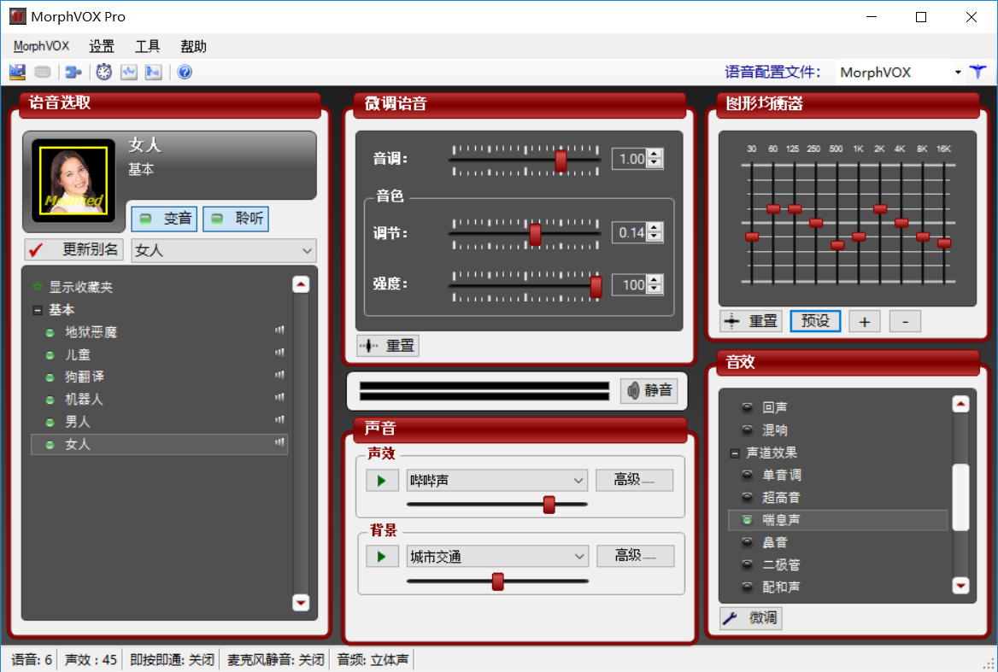
Task: Open the 工具 menu
Action: click(148, 46)
